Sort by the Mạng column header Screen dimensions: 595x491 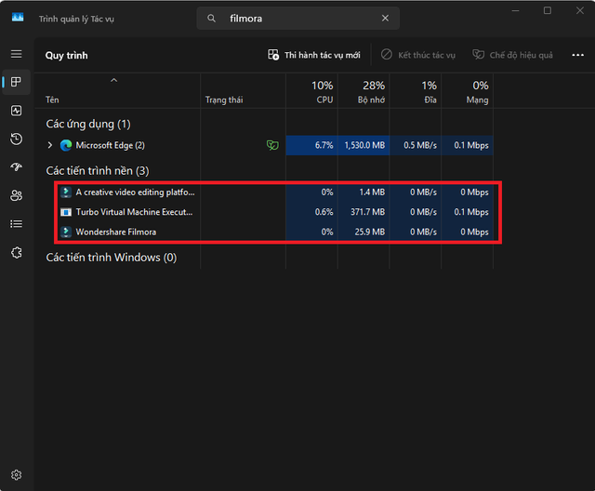click(x=467, y=92)
